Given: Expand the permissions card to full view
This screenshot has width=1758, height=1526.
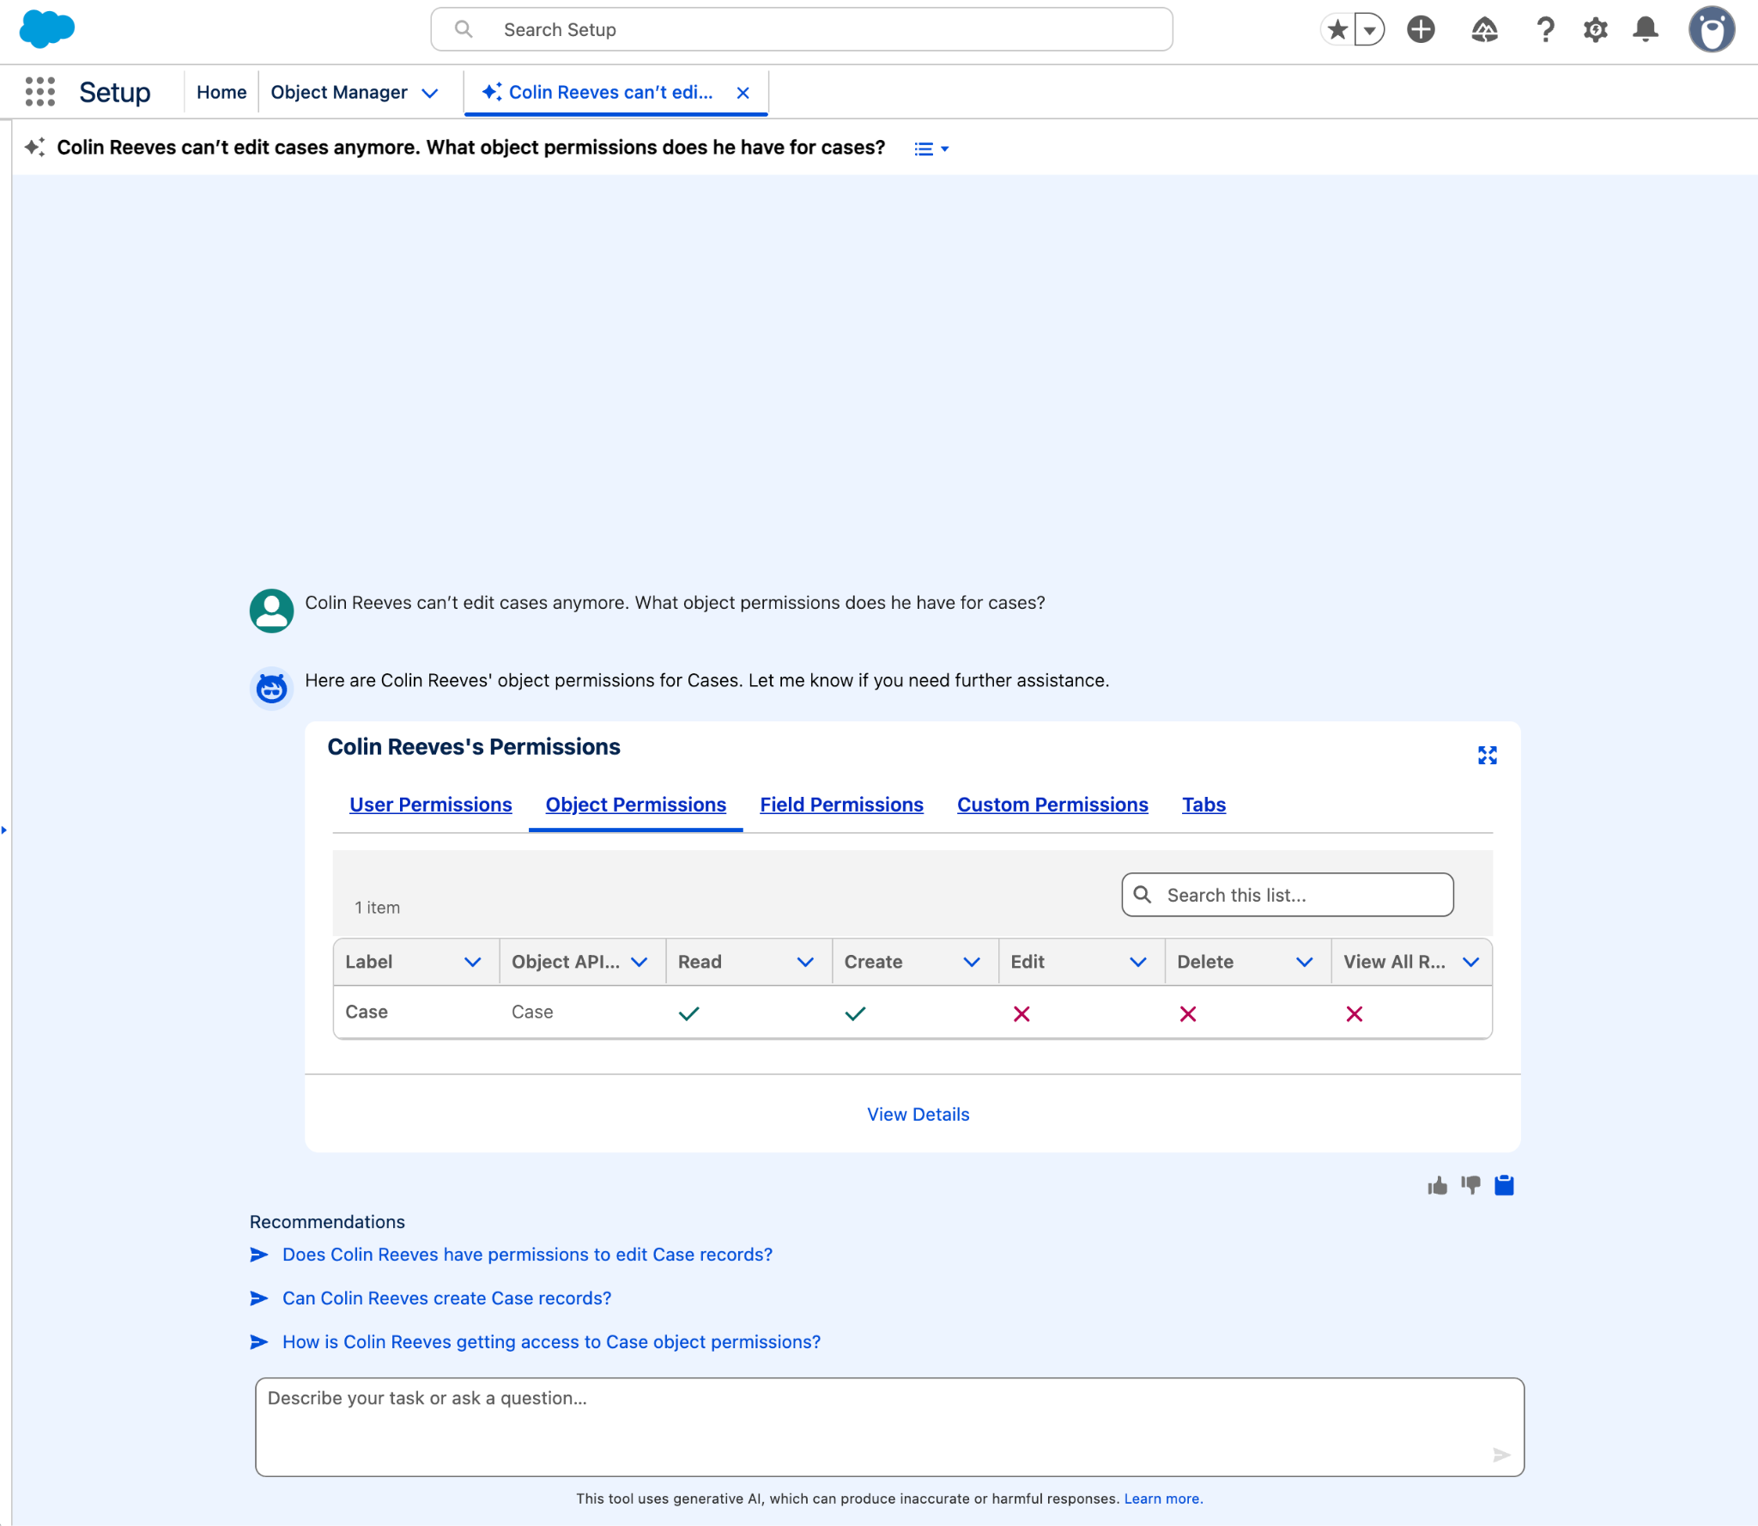Looking at the screenshot, I should pyautogui.click(x=1488, y=755).
